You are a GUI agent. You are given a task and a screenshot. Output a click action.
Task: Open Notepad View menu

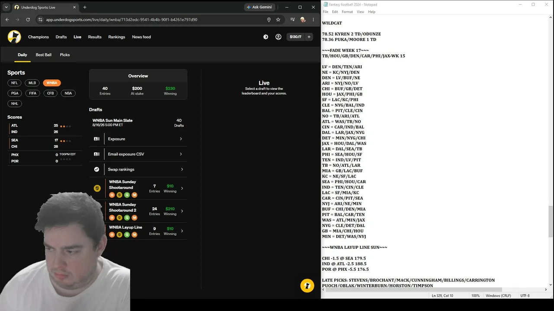(x=361, y=12)
